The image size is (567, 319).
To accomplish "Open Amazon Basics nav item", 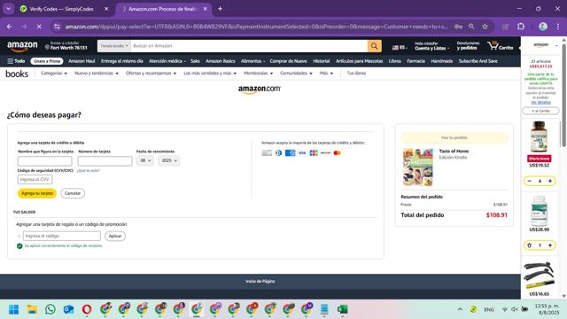I will [x=221, y=61].
